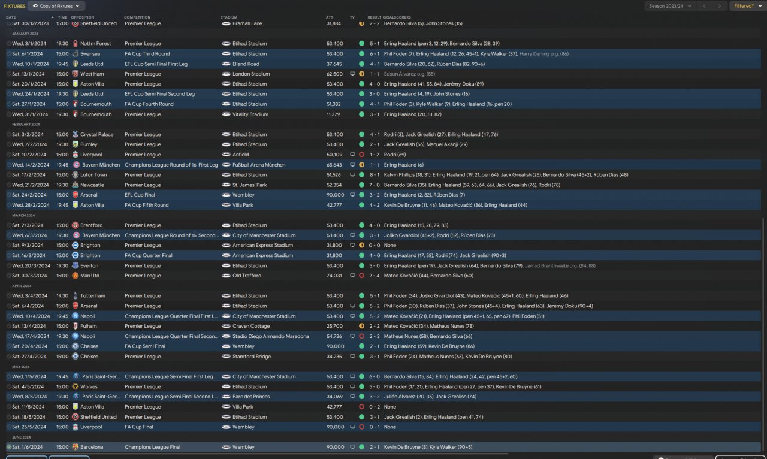
Task: Click the TV icon in the Man Utd row
Action: (x=352, y=276)
